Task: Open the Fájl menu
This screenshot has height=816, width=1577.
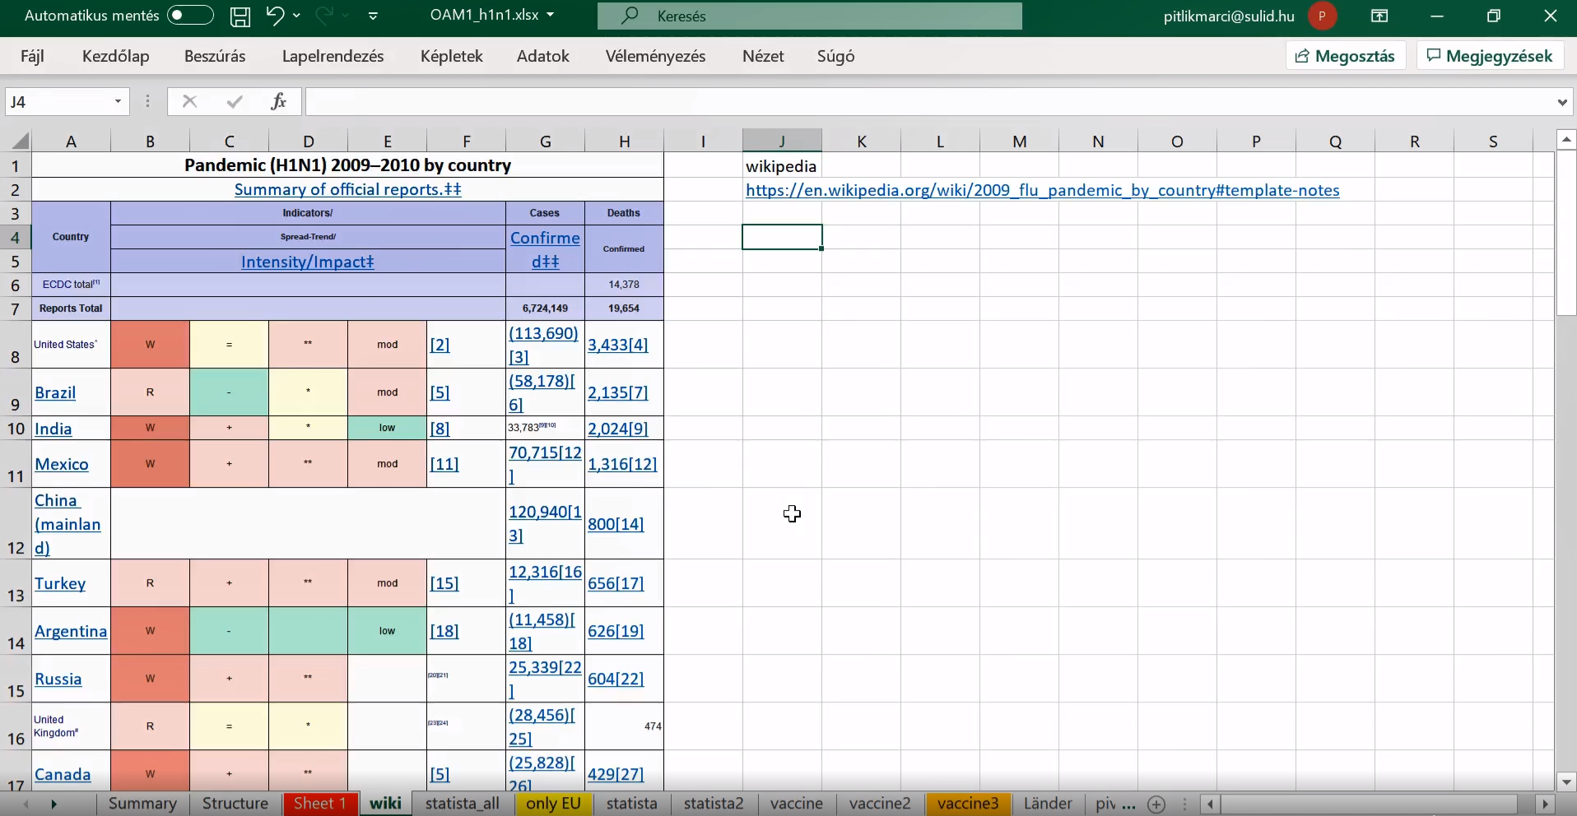Action: [x=32, y=56]
